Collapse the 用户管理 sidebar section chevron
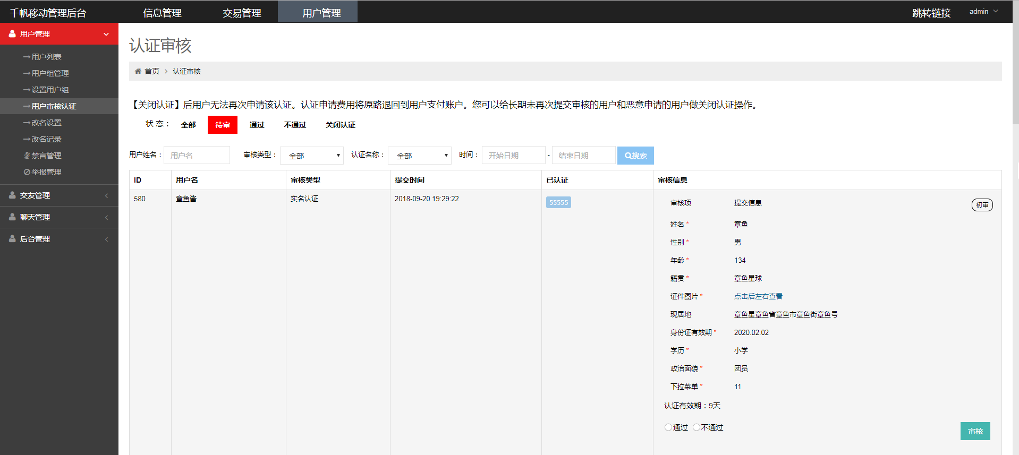Viewport: 1019px width, 455px height. pyautogui.click(x=106, y=34)
